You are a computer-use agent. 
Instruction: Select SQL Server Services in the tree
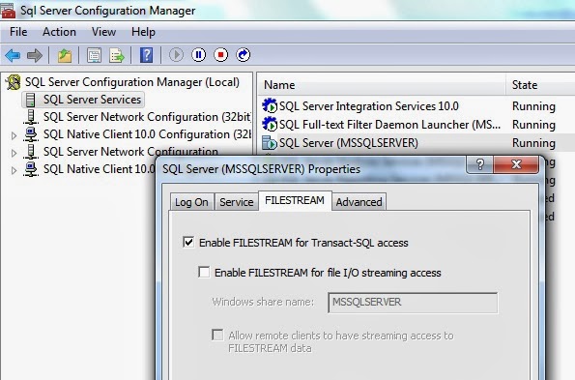coord(92,100)
